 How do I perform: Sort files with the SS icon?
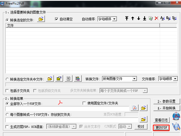click(174, 18)
